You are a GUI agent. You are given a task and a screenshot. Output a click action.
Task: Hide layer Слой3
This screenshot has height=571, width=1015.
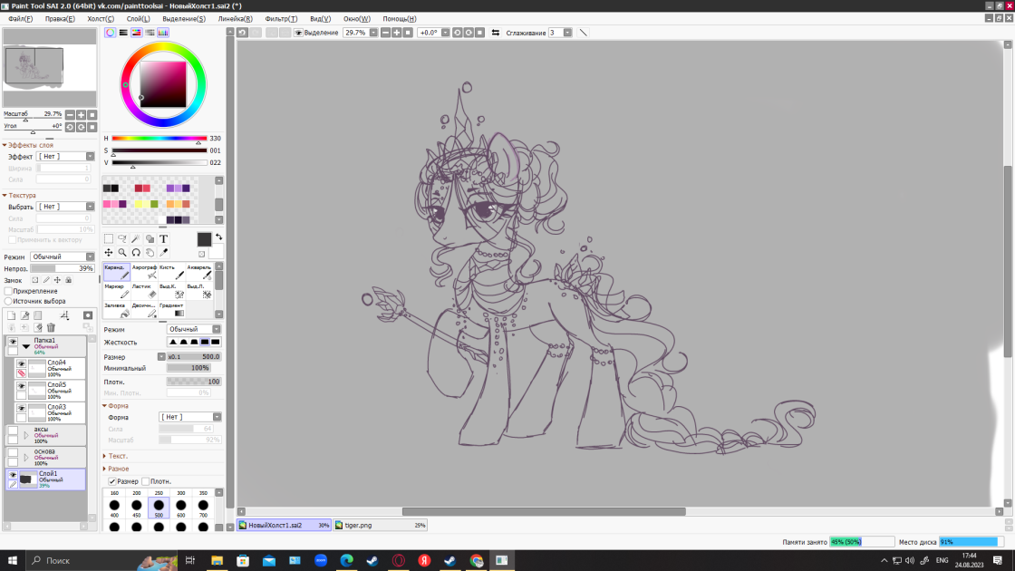(x=22, y=409)
